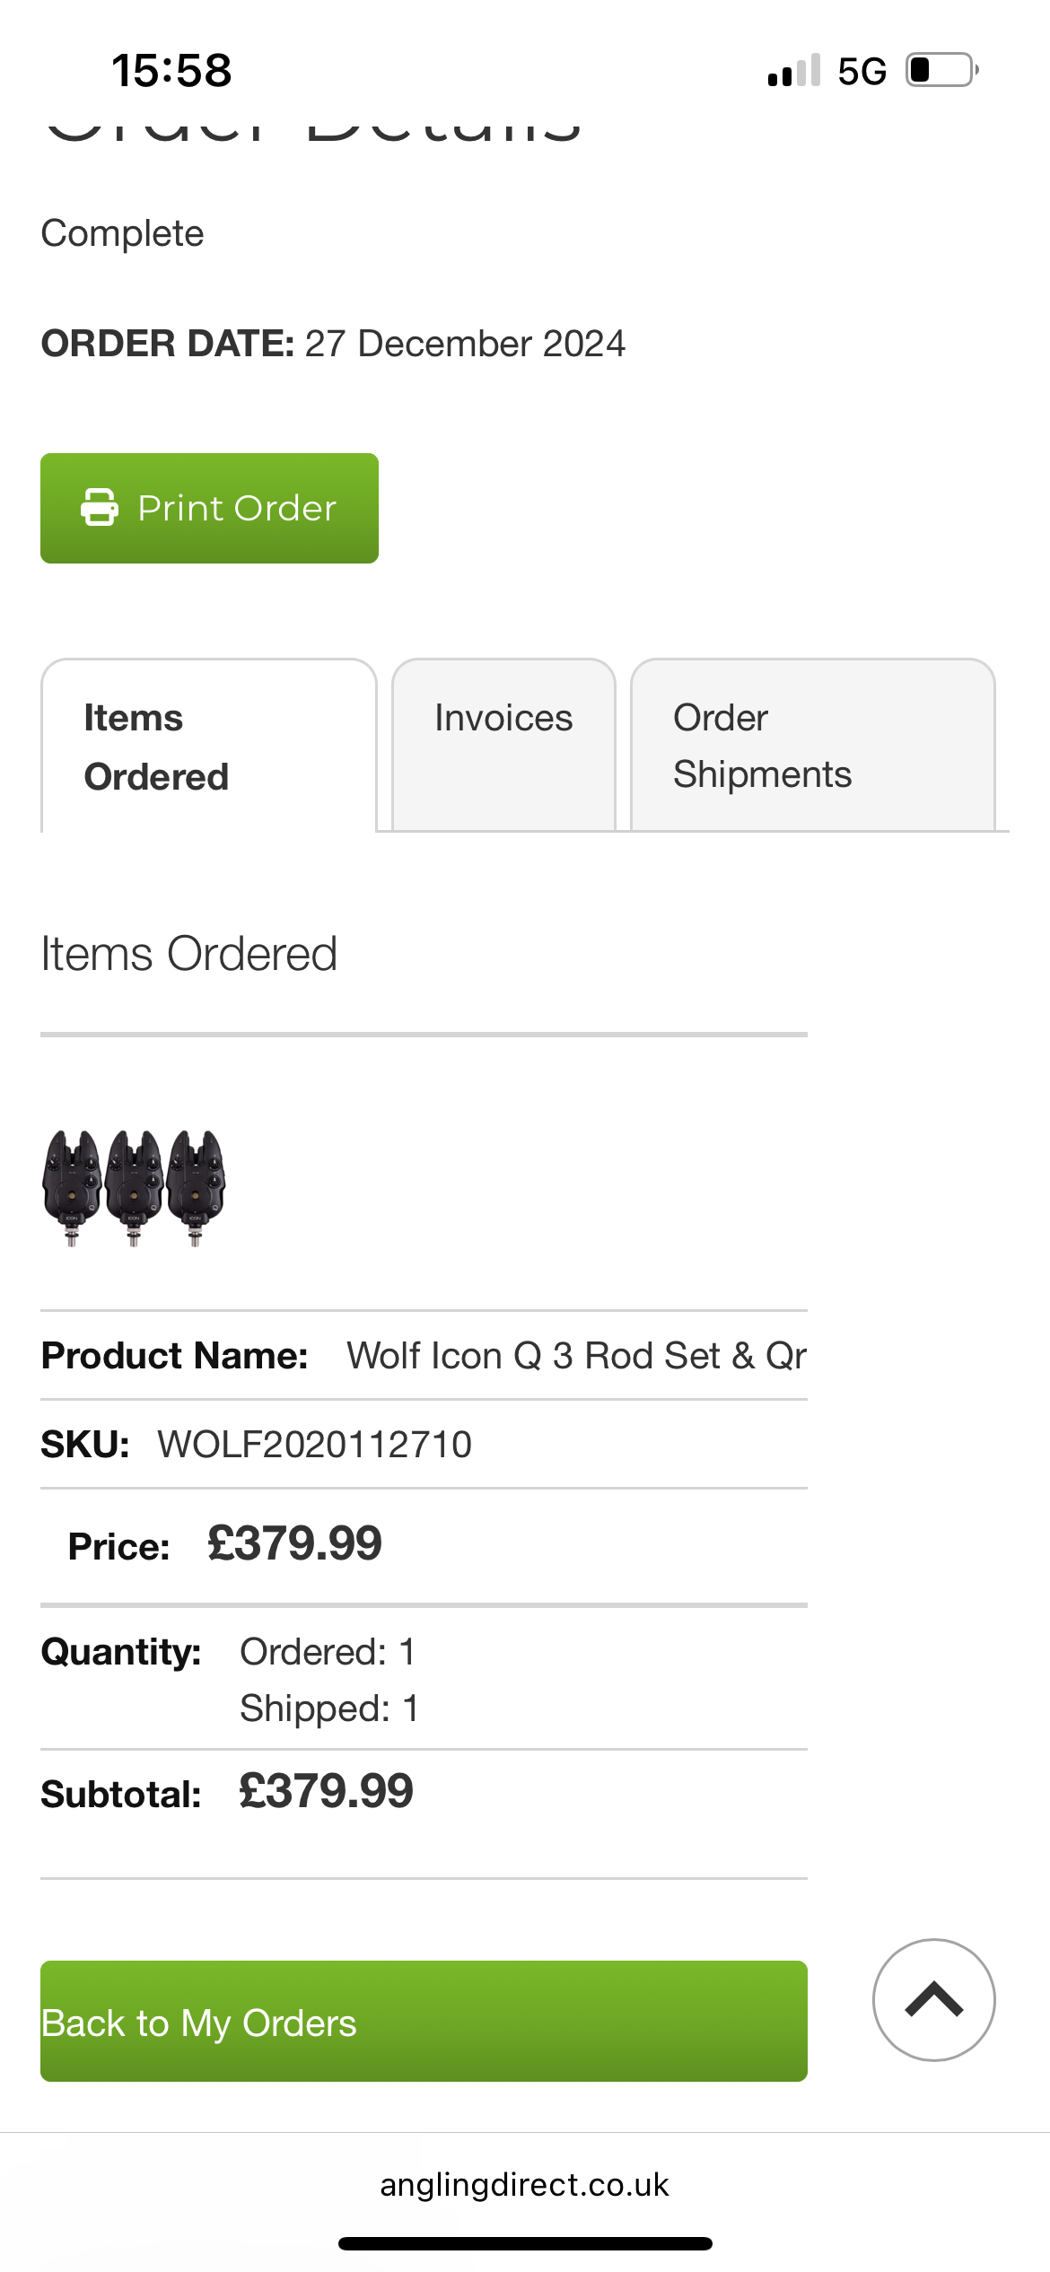
Task: Switch to the Invoices tab
Action: (x=503, y=719)
